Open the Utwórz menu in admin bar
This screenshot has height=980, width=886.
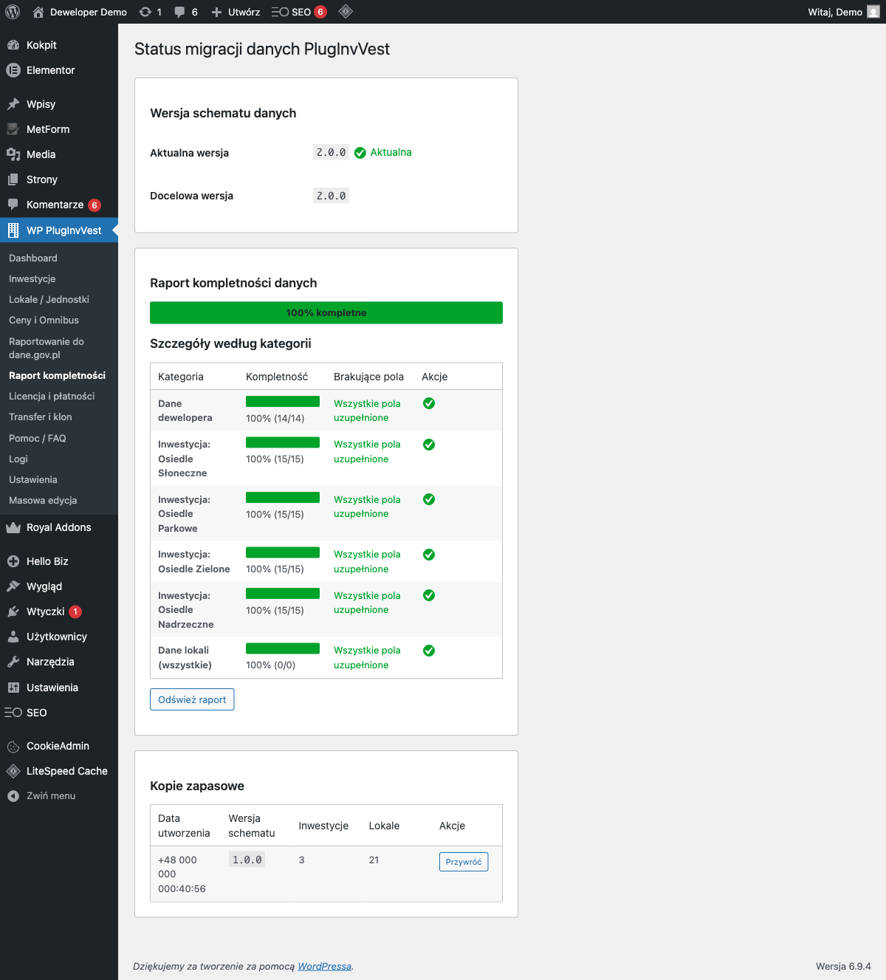click(235, 11)
